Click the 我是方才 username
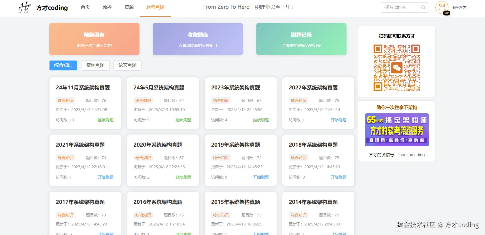 (459, 7)
